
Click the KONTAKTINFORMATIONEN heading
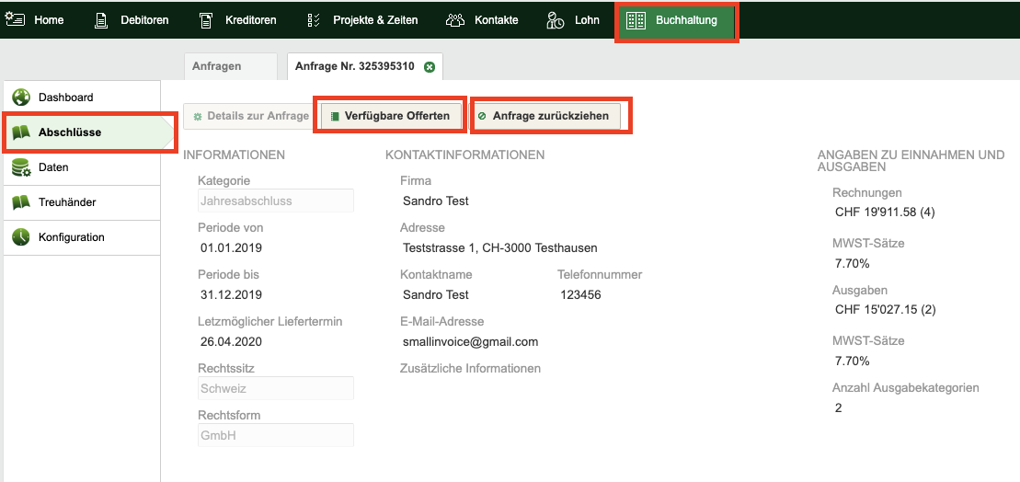[465, 155]
